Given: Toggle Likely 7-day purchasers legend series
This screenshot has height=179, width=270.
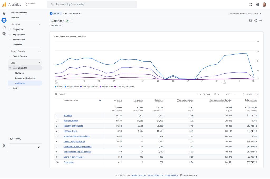Looking at the screenshot, I should click(124, 87).
